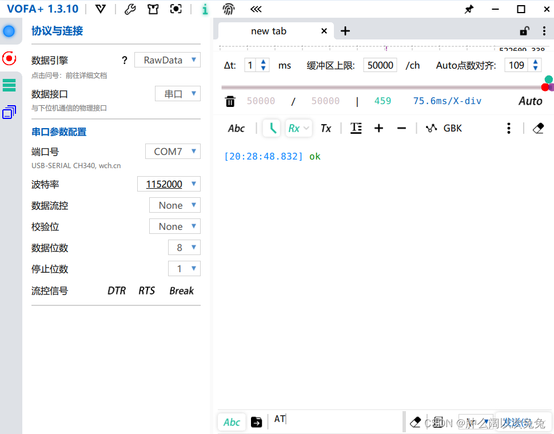The width and height of the screenshot is (554, 434).
Task: Click the Auto point alignment 109 field
Action: coord(516,65)
